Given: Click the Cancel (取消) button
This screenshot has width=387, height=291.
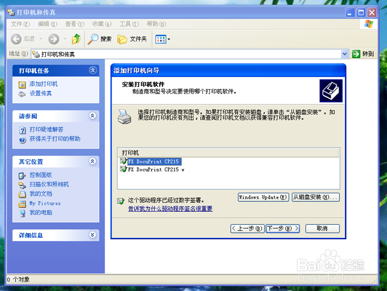Looking at the screenshot, I should click(322, 229).
